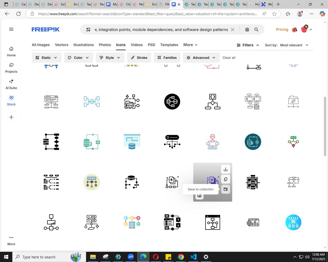Viewport: 328px width, 262px height.
Task: Copy the hovered icon to clipboard
Action: pyautogui.click(x=225, y=179)
